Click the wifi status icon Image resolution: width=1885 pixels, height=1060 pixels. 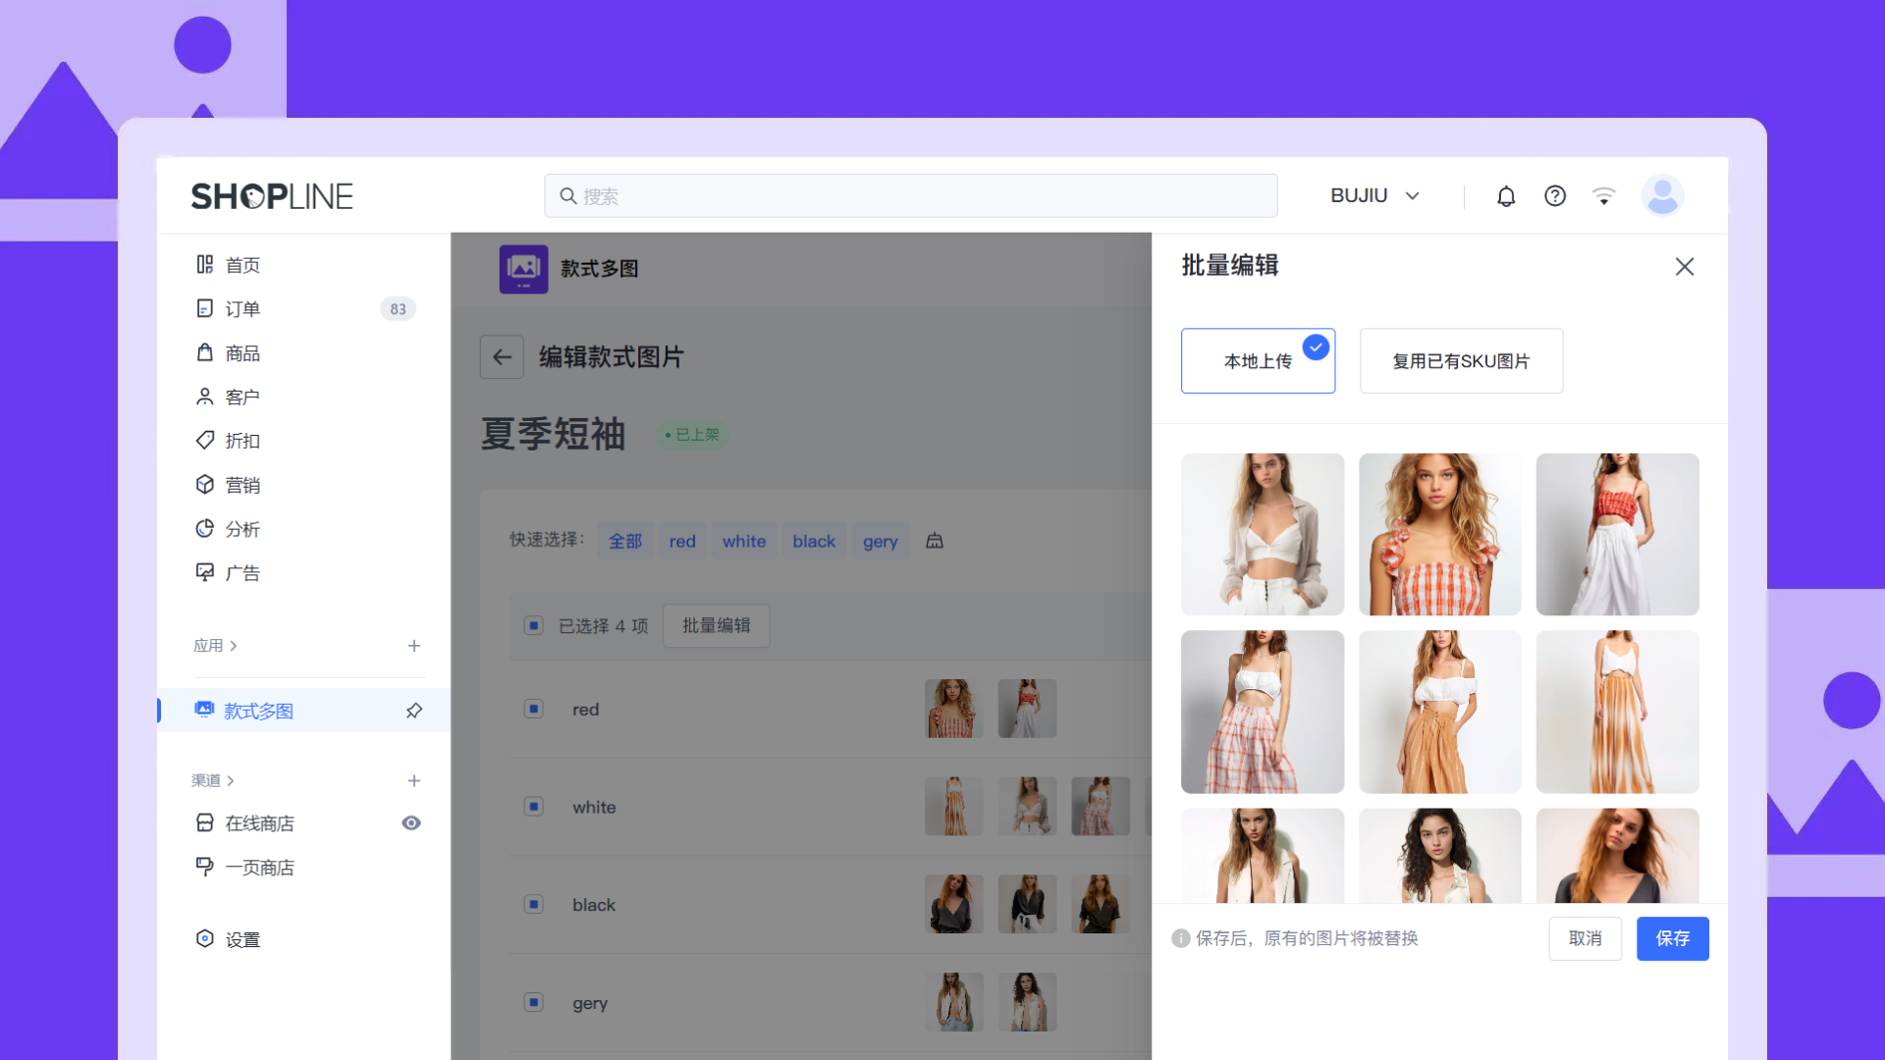point(1603,196)
